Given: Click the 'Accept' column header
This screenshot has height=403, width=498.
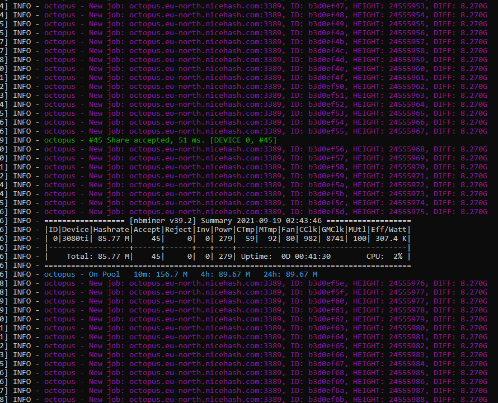Looking at the screenshot, I should (x=147, y=230).
